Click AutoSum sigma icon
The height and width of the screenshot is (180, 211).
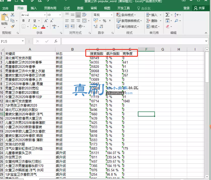(x=168, y=15)
